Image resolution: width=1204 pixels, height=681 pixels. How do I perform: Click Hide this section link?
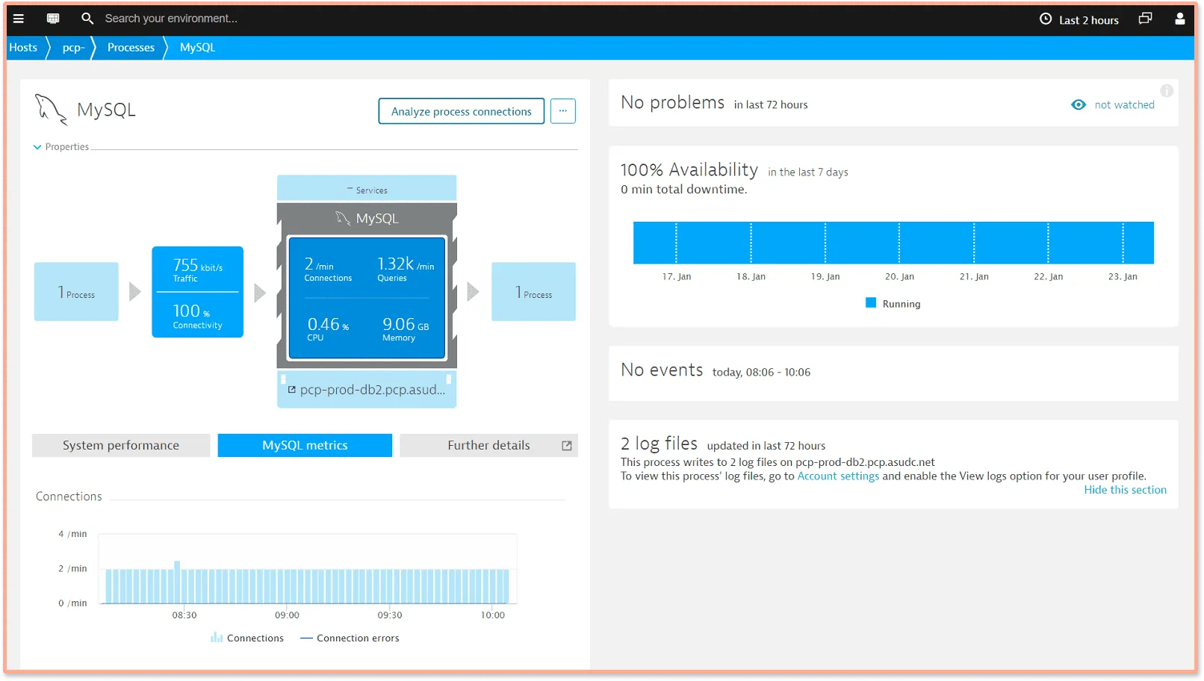click(x=1125, y=491)
